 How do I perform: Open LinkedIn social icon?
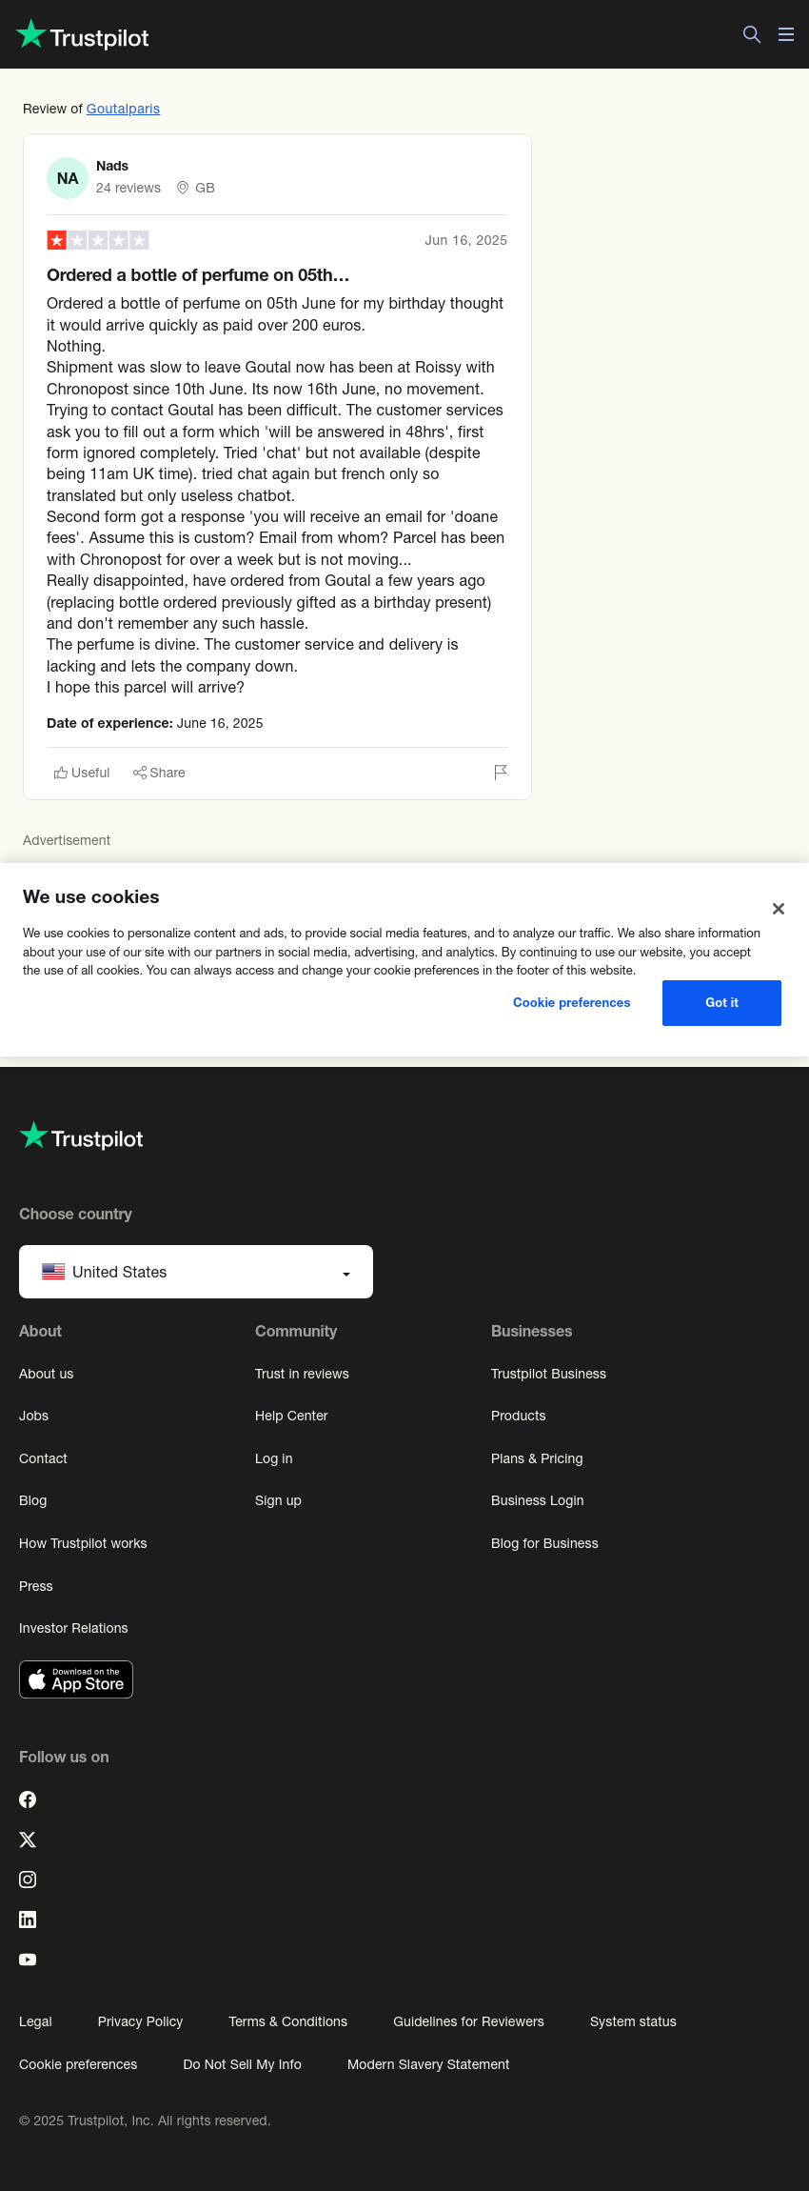coord(28,1920)
